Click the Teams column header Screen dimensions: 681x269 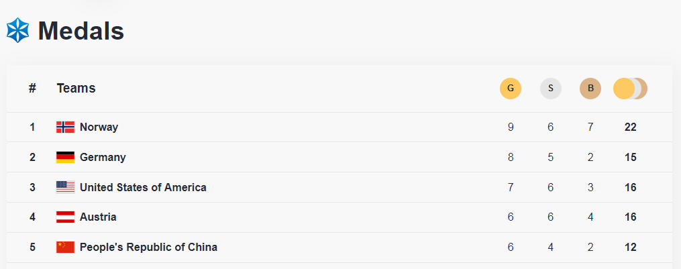(x=76, y=89)
